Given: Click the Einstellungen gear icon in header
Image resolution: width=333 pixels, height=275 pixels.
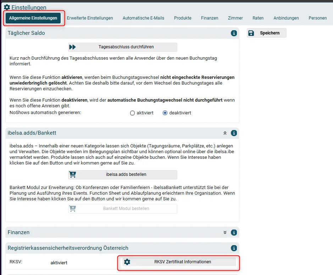Looking at the screenshot, I should (x=7, y=7).
